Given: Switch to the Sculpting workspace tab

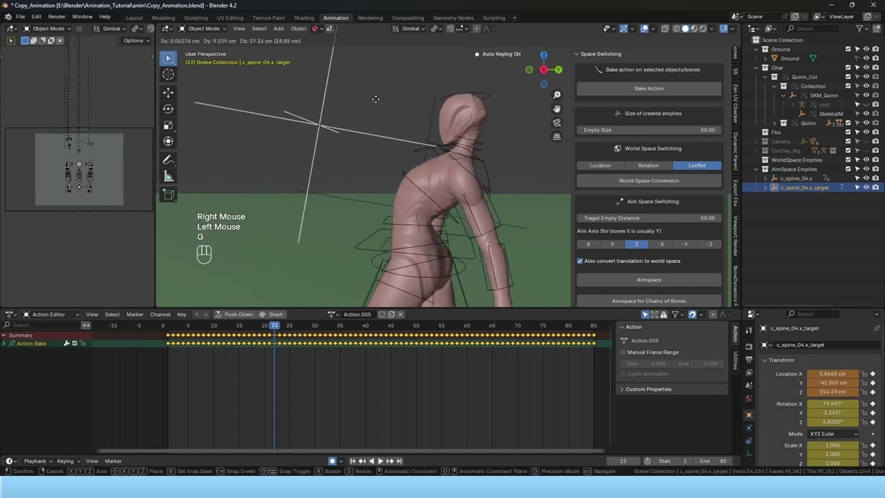Looking at the screenshot, I should coord(196,18).
